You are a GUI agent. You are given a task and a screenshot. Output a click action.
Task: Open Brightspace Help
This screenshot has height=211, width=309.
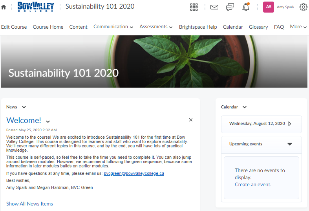(x=198, y=27)
